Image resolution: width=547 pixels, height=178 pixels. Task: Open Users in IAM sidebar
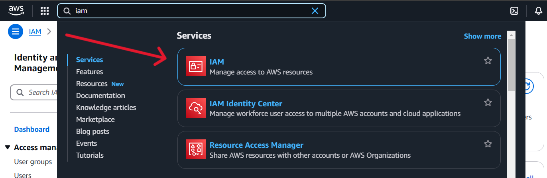tap(23, 175)
